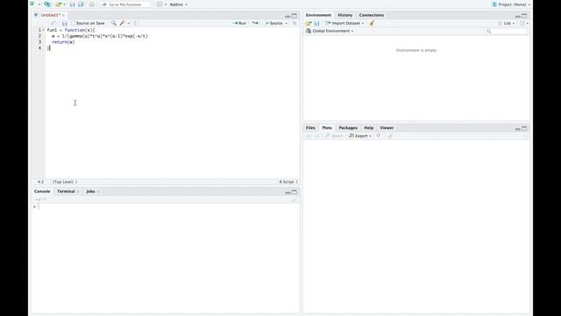The width and height of the screenshot is (561, 316).
Task: Open the Project: (None) menu
Action: pos(511,4)
